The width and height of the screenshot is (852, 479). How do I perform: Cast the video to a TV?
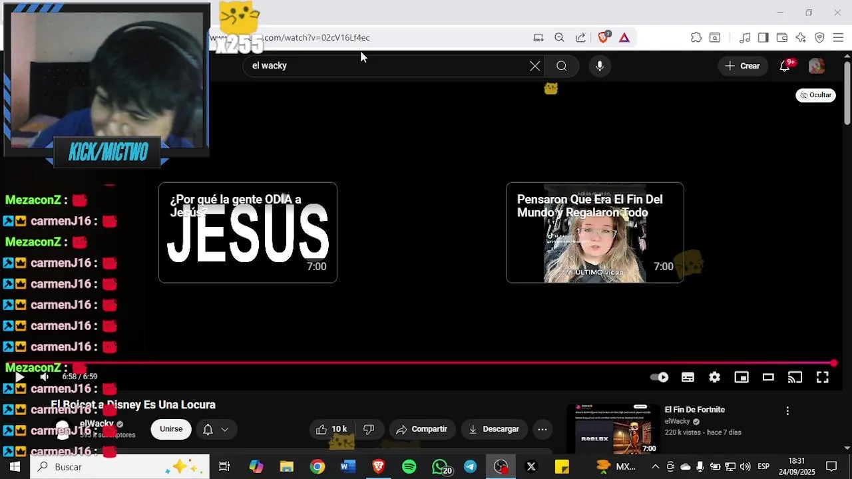795,377
